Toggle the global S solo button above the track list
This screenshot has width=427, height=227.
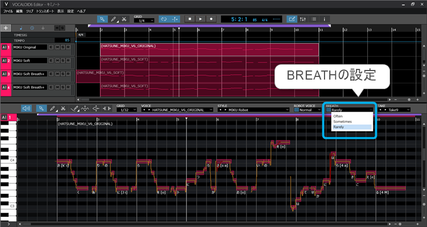pos(62,28)
